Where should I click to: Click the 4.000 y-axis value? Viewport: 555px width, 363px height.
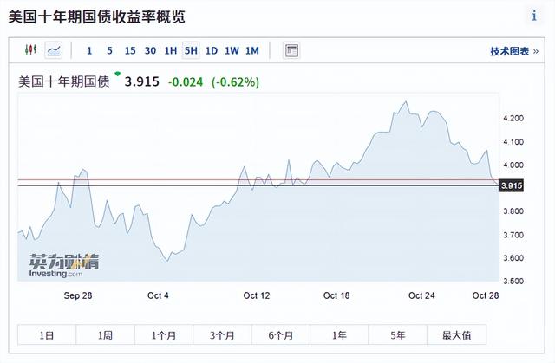[513, 165]
